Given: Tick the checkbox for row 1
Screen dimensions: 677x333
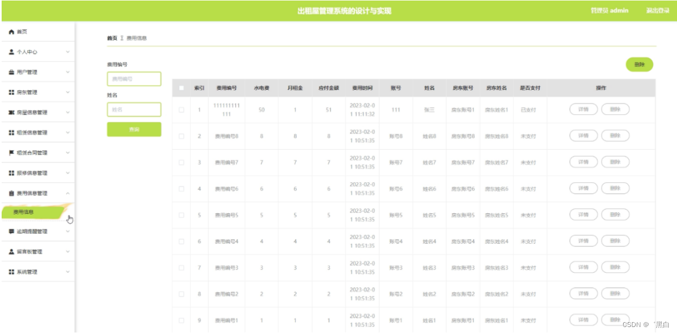Looking at the screenshot, I should (182, 110).
